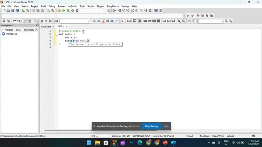The height and width of the screenshot is (147, 262).
Task: Click the Abort build icon
Action: 77,11
